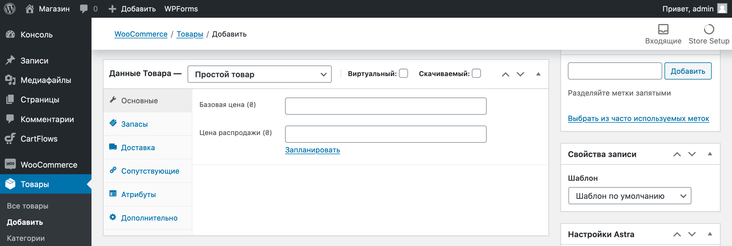
Task: Select the Основные tab
Action: [148, 101]
